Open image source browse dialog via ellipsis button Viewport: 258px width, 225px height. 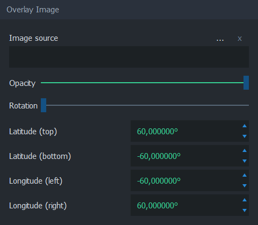pyautogui.click(x=220, y=39)
